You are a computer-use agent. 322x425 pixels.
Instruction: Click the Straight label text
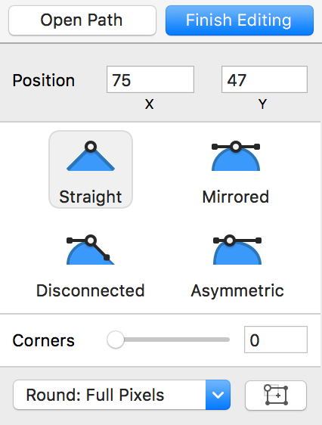pos(91,197)
